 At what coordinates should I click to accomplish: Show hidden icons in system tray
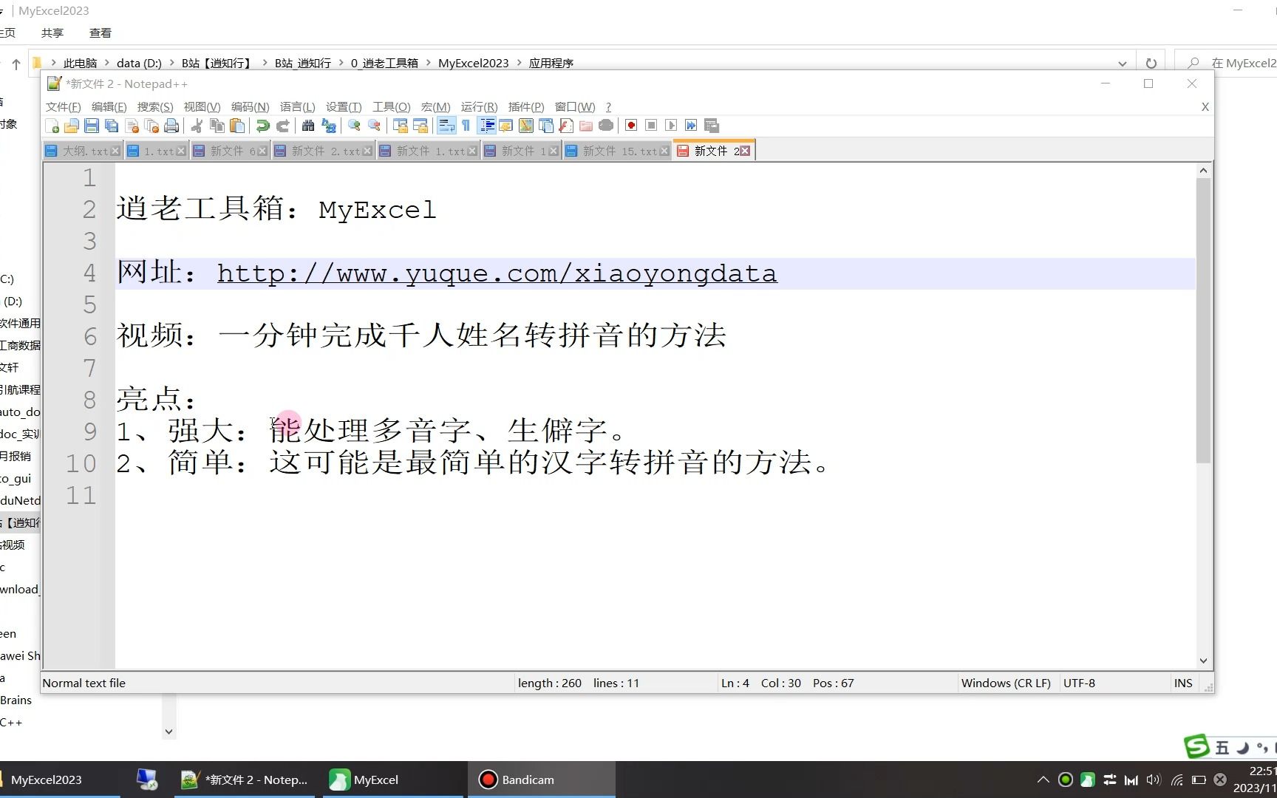coord(1043,780)
